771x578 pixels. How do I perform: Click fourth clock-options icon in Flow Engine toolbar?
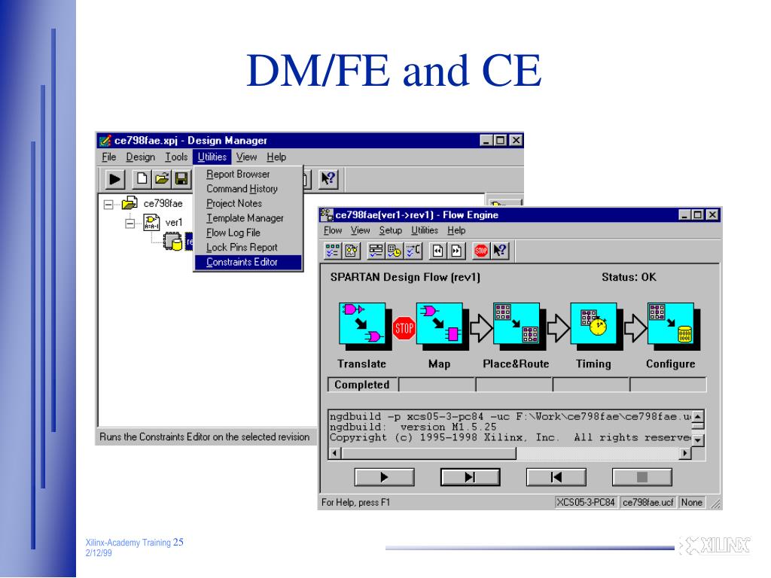coord(395,251)
